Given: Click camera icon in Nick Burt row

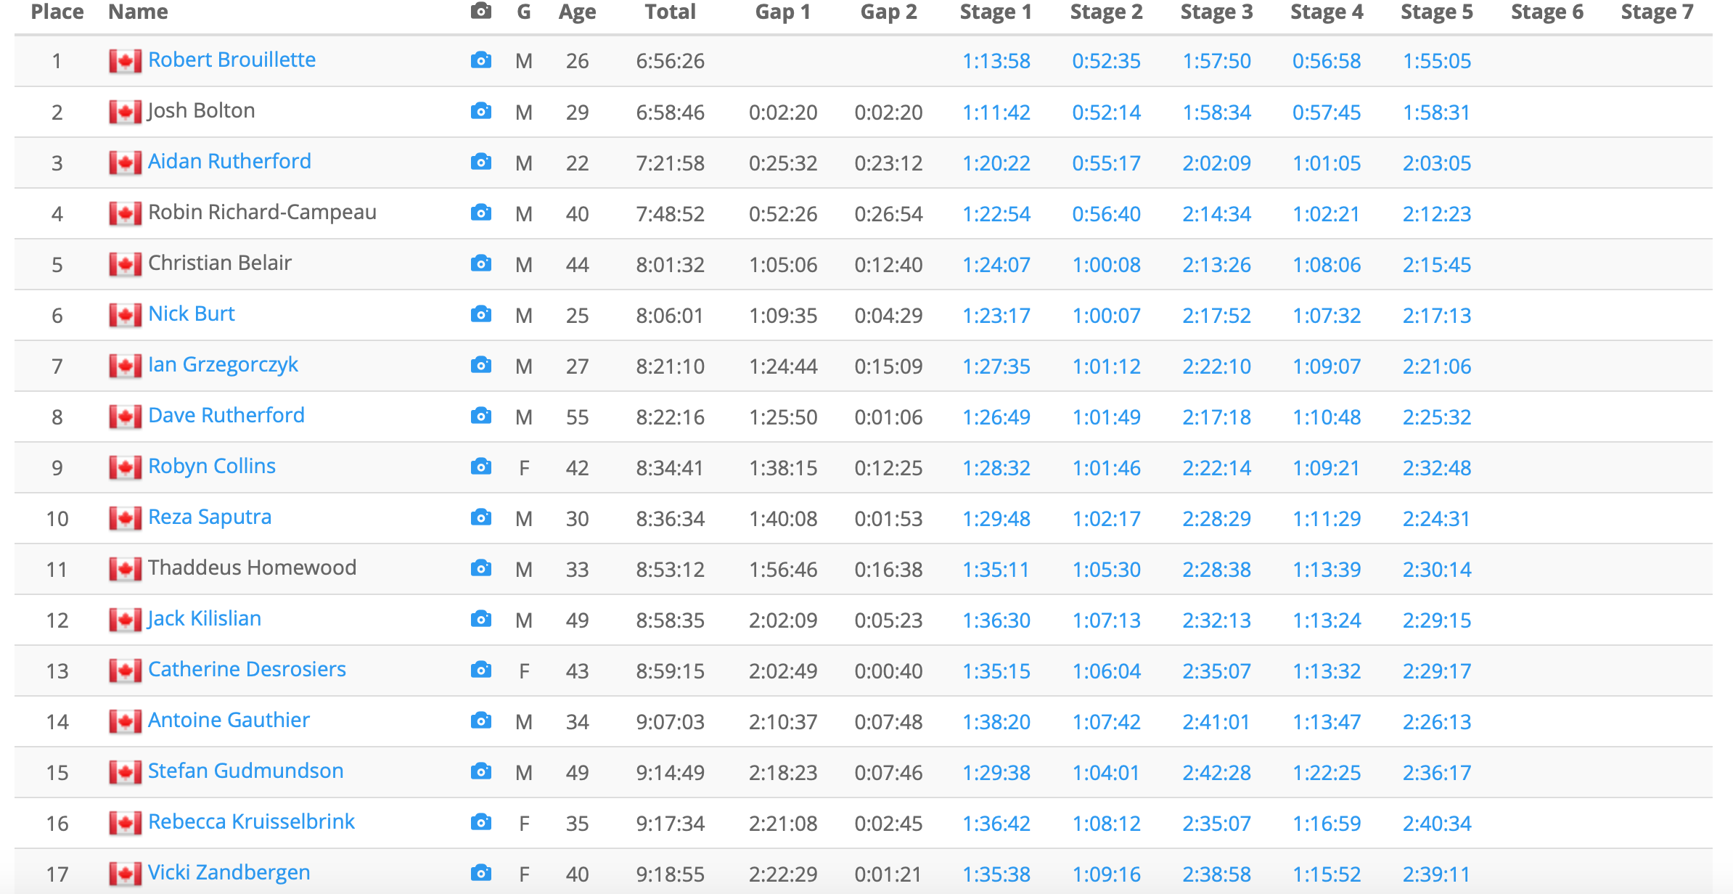Looking at the screenshot, I should pyautogui.click(x=480, y=314).
